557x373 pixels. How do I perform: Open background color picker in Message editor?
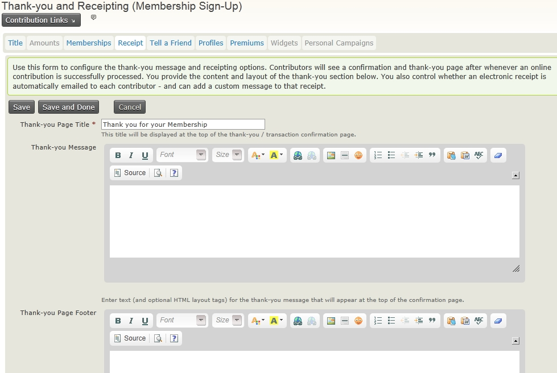[276, 155]
